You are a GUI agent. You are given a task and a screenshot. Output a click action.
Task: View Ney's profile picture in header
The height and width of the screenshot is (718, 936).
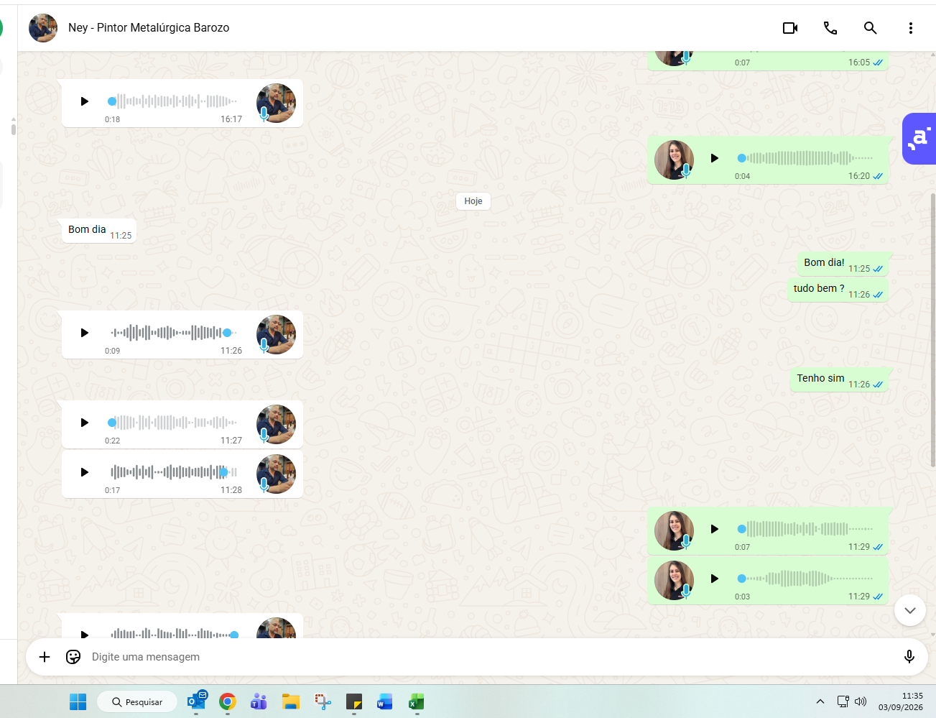pyautogui.click(x=43, y=28)
